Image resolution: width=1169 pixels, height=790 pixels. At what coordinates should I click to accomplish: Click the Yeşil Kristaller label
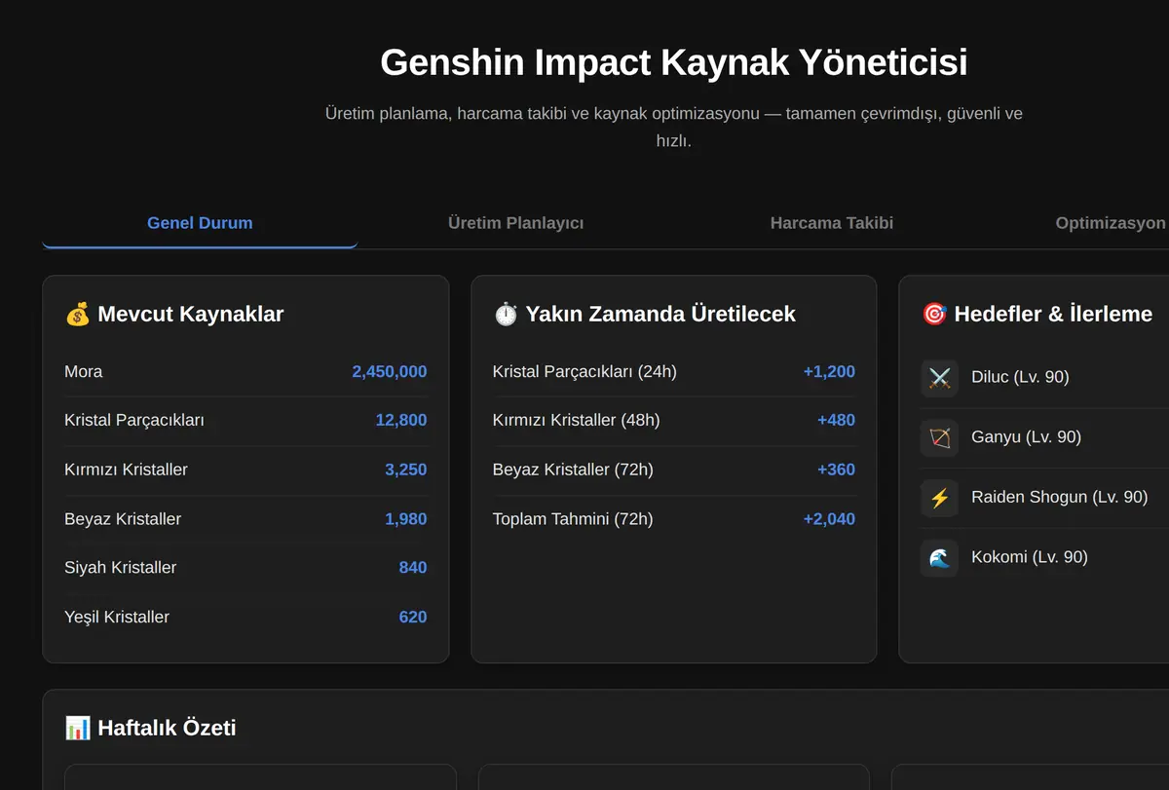coord(117,617)
